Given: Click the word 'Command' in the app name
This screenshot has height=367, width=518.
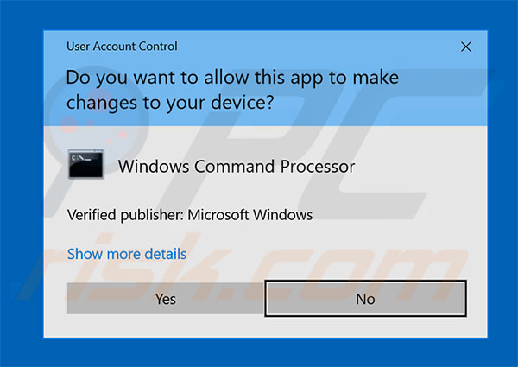Looking at the screenshot, I should (234, 166).
